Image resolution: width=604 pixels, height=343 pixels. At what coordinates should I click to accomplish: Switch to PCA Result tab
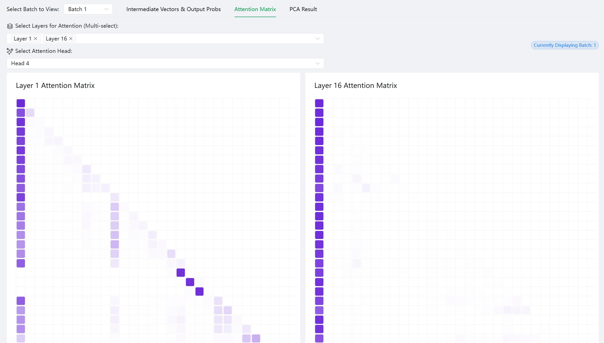tap(303, 9)
